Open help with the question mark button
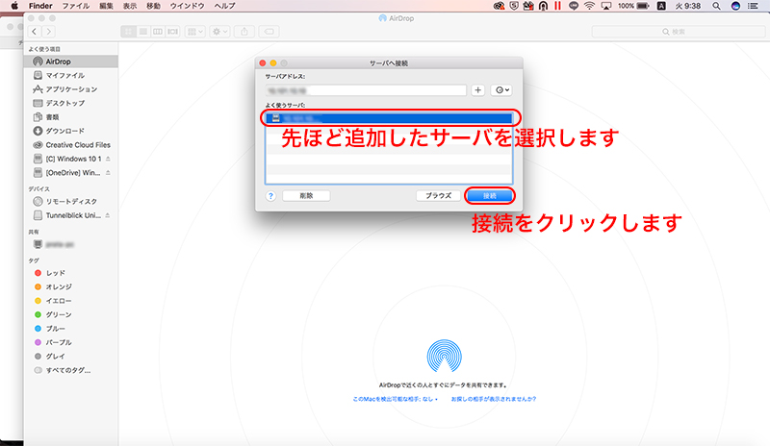 tap(270, 196)
